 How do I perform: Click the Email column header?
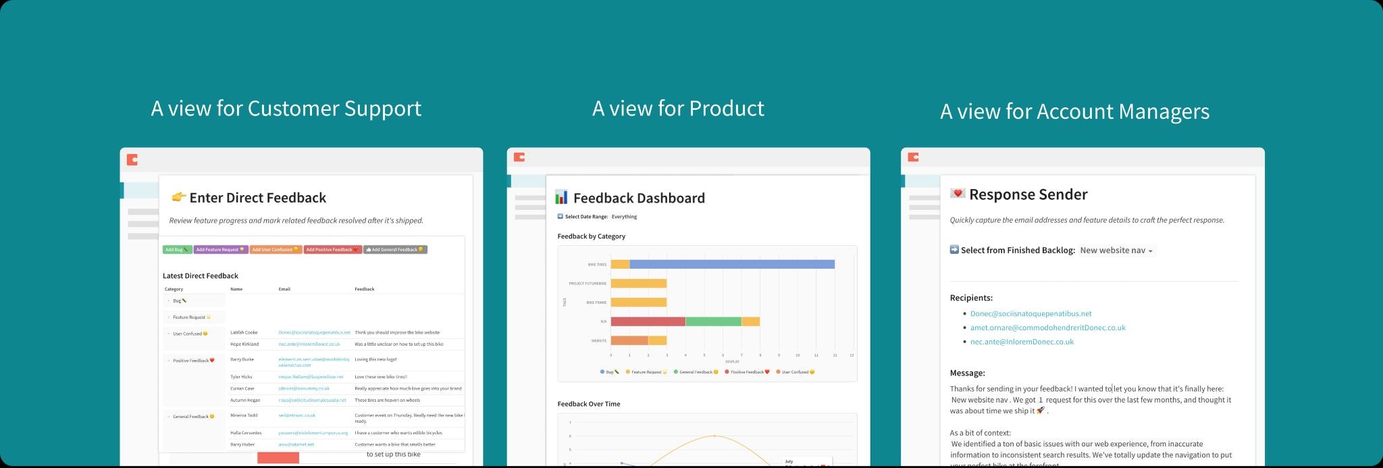click(284, 289)
